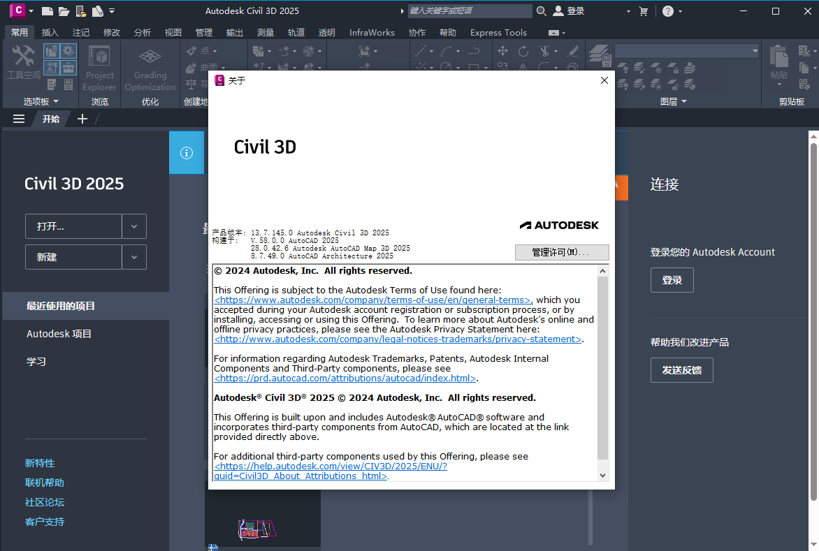Expand the 打开 button dropdown arrow

(x=134, y=226)
